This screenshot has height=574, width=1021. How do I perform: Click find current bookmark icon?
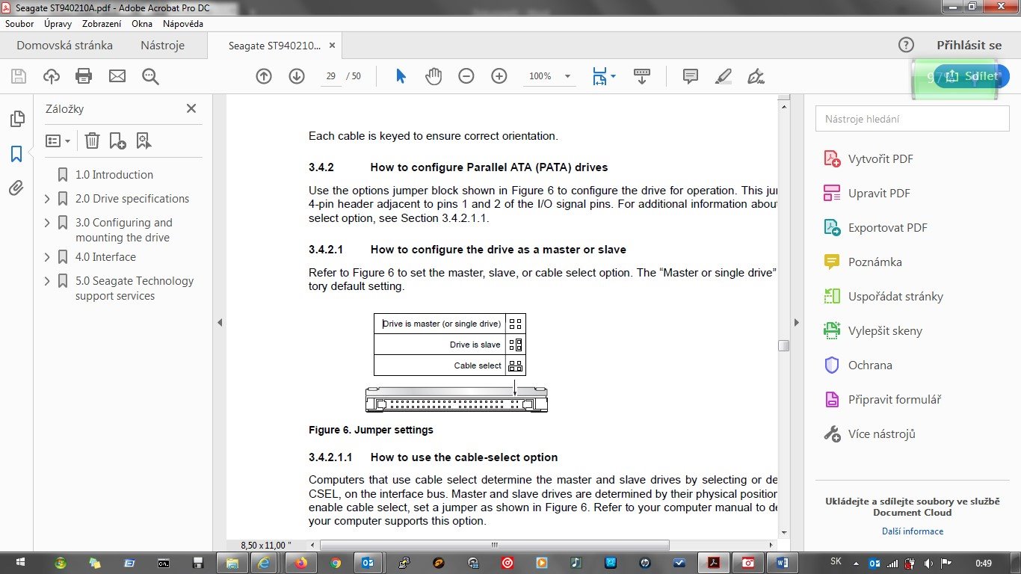coord(144,141)
